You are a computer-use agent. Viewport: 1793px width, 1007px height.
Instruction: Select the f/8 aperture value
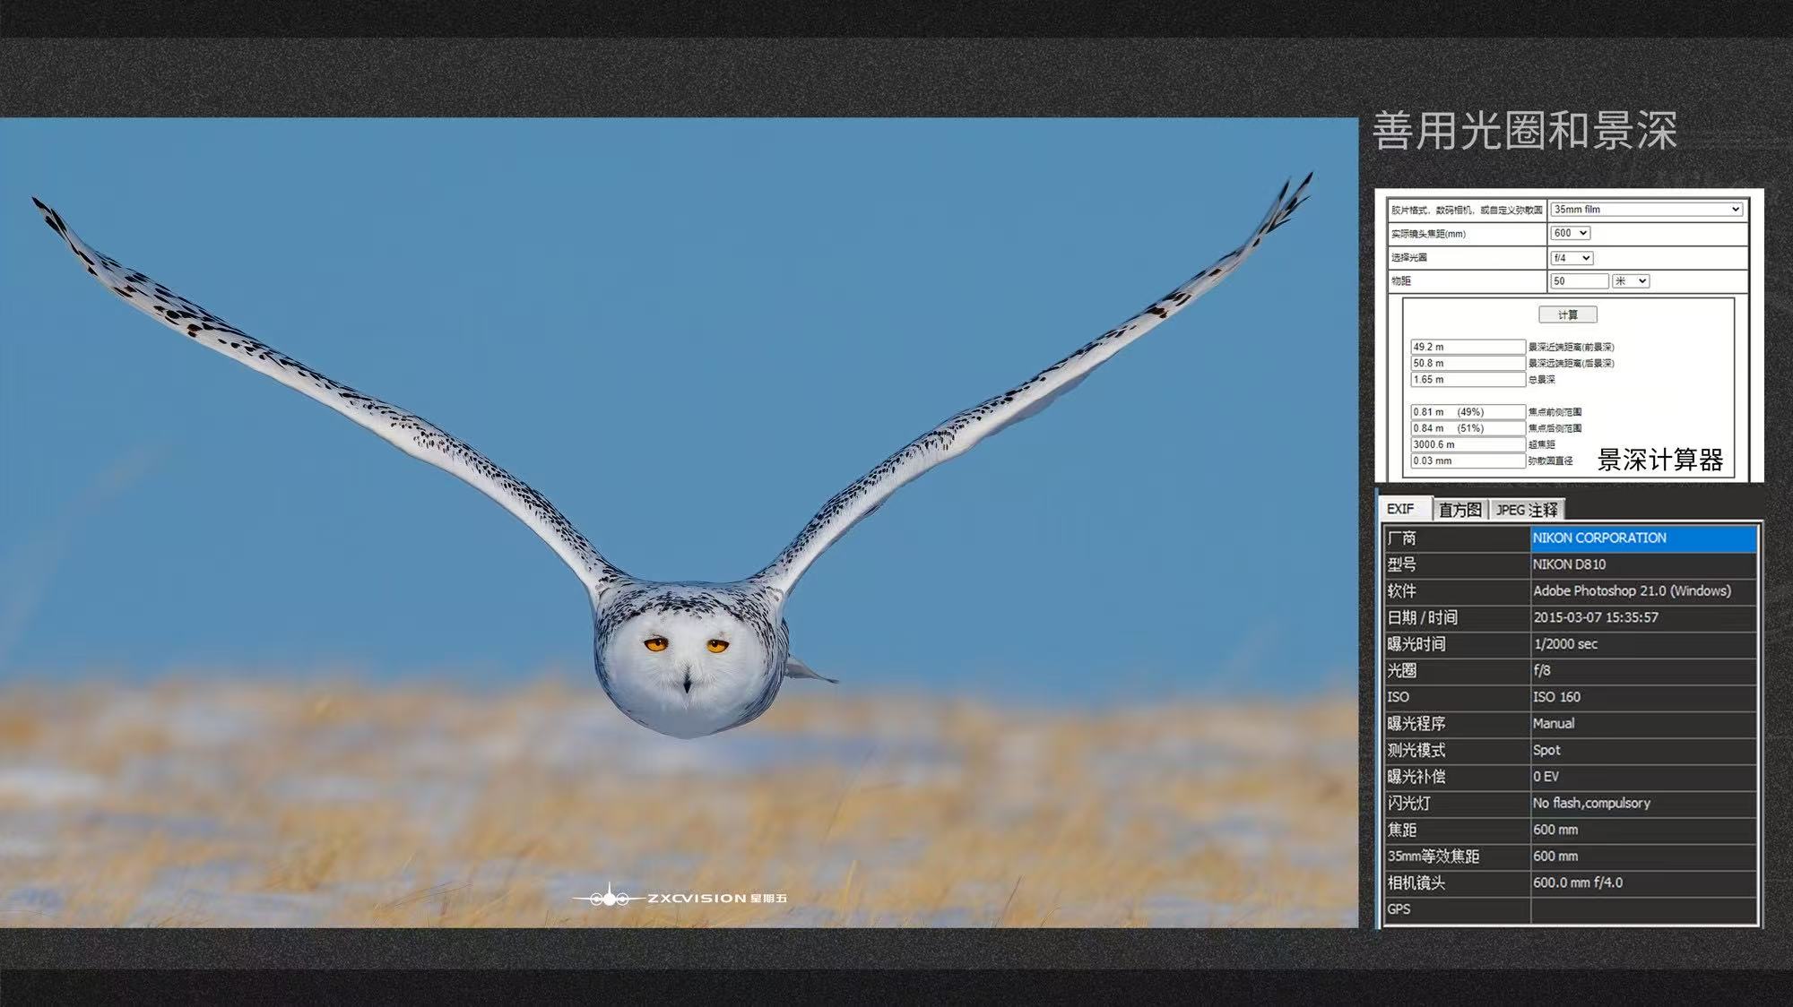point(1643,670)
